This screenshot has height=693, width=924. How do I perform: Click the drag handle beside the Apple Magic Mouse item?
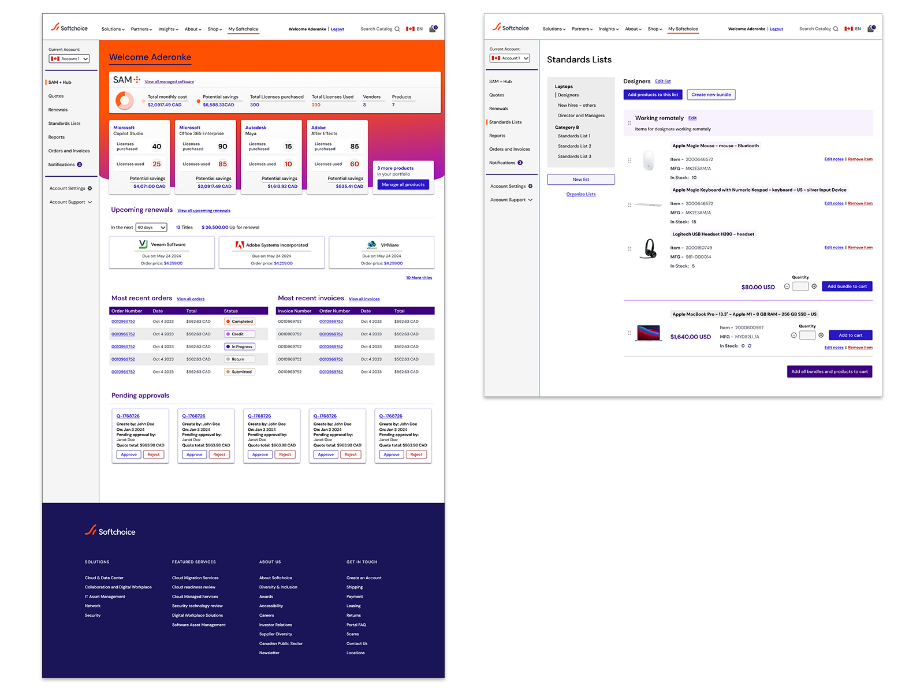tap(629, 161)
